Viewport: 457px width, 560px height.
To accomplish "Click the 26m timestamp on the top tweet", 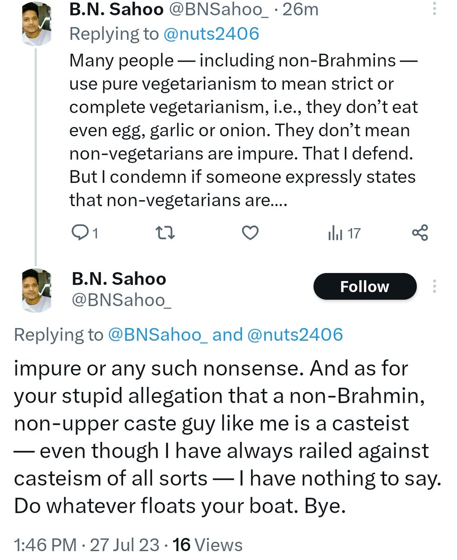I will point(299,10).
